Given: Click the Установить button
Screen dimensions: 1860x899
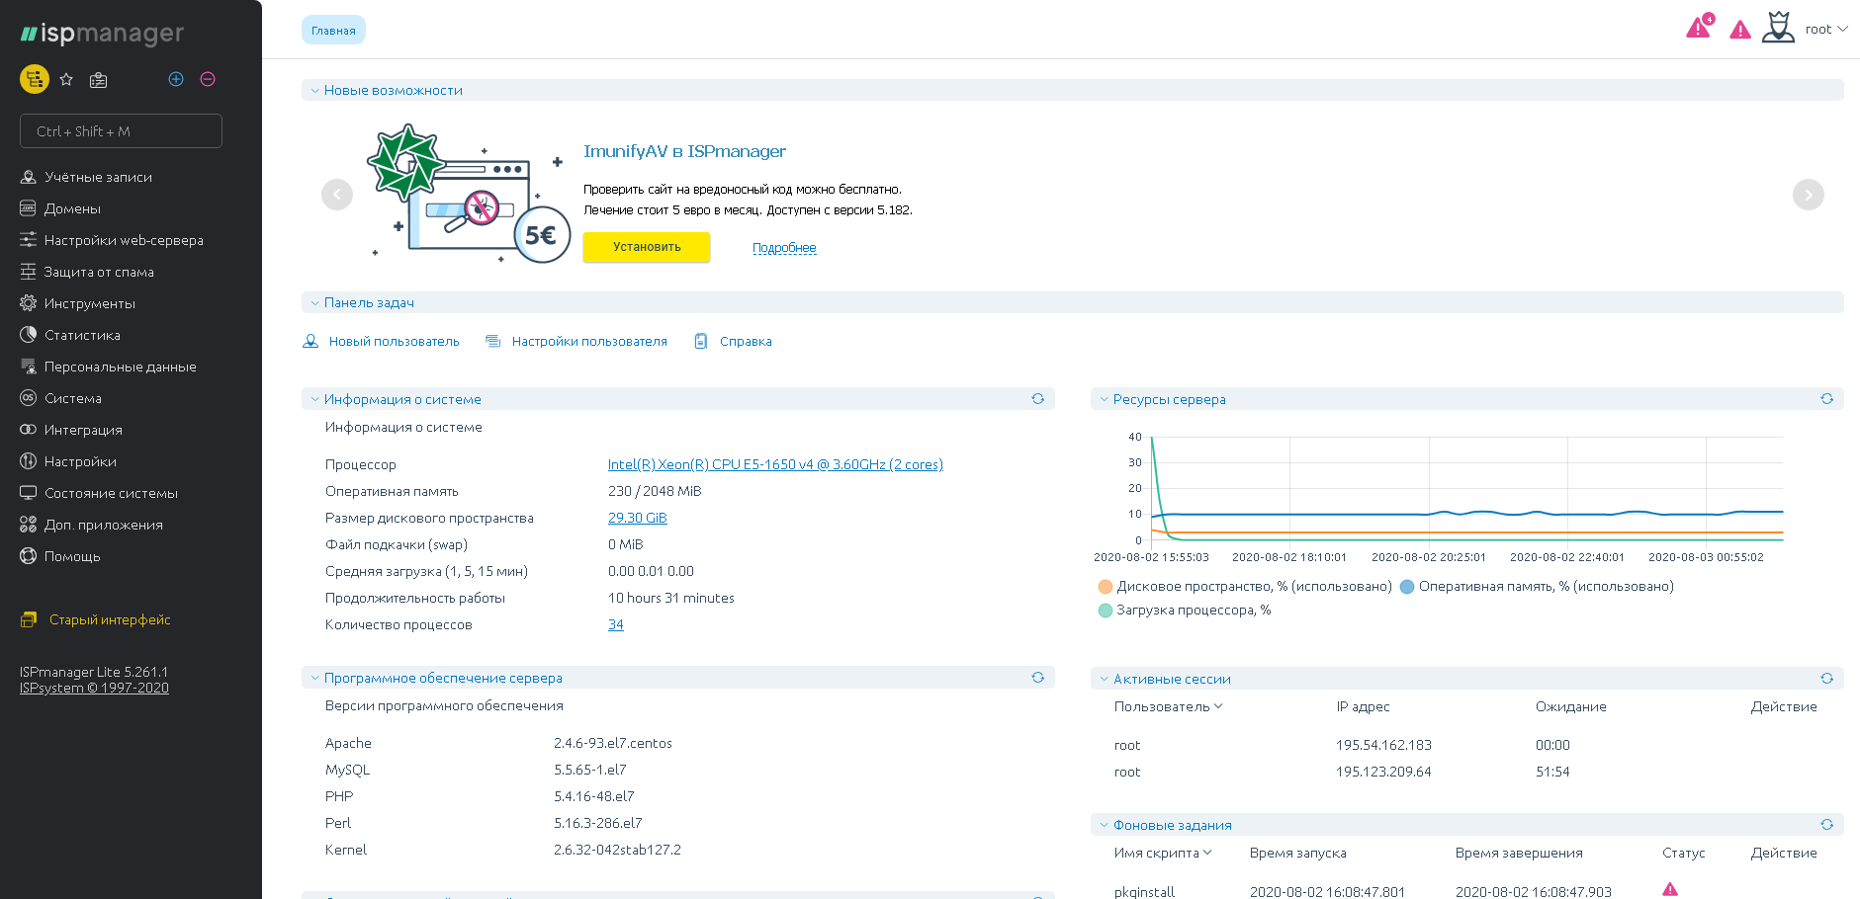Looking at the screenshot, I should click(x=647, y=247).
